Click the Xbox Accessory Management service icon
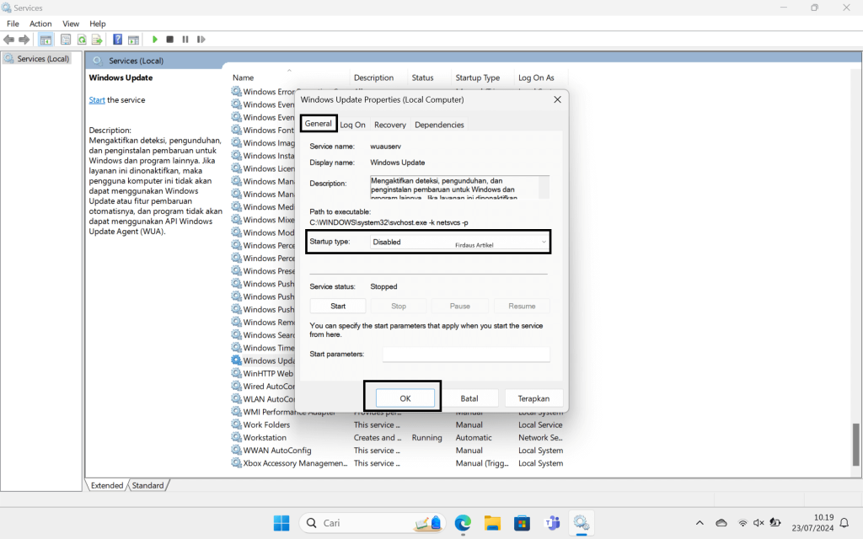The height and width of the screenshot is (539, 863). click(236, 462)
